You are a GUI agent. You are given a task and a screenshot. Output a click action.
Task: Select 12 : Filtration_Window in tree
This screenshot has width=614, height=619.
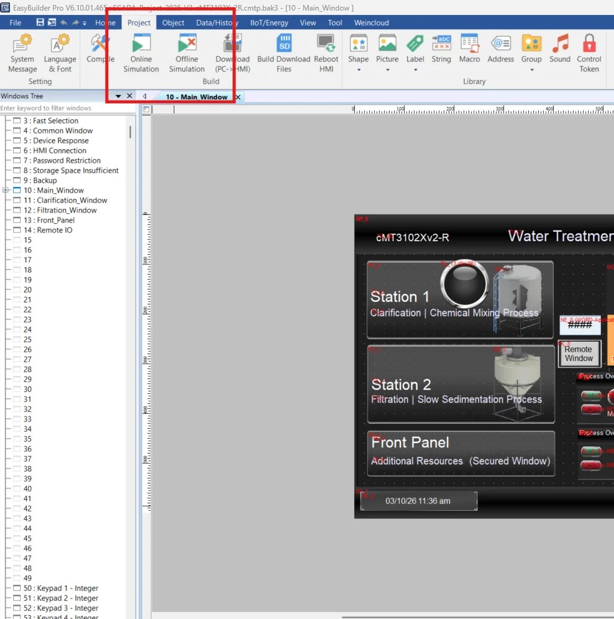pos(60,210)
